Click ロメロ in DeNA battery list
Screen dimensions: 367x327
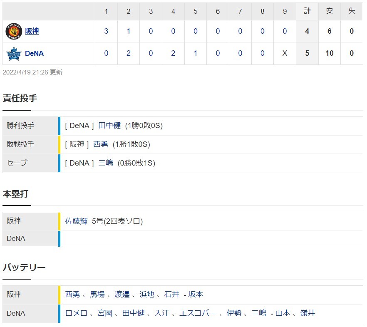76,313
